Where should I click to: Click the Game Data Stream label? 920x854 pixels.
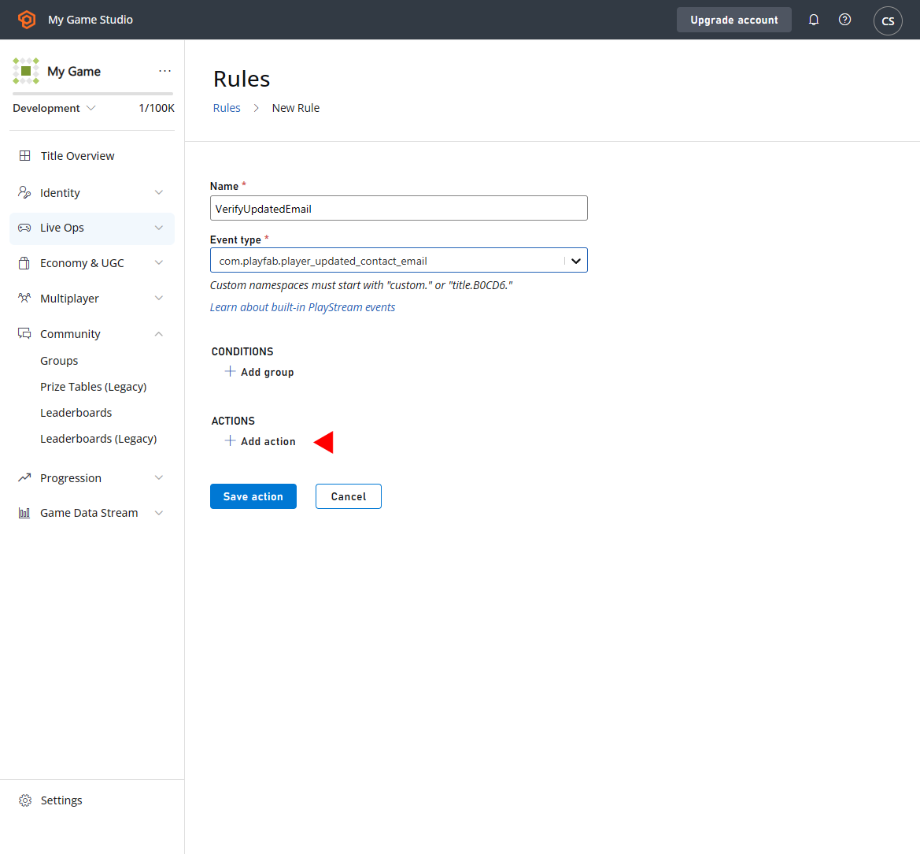[x=89, y=513]
